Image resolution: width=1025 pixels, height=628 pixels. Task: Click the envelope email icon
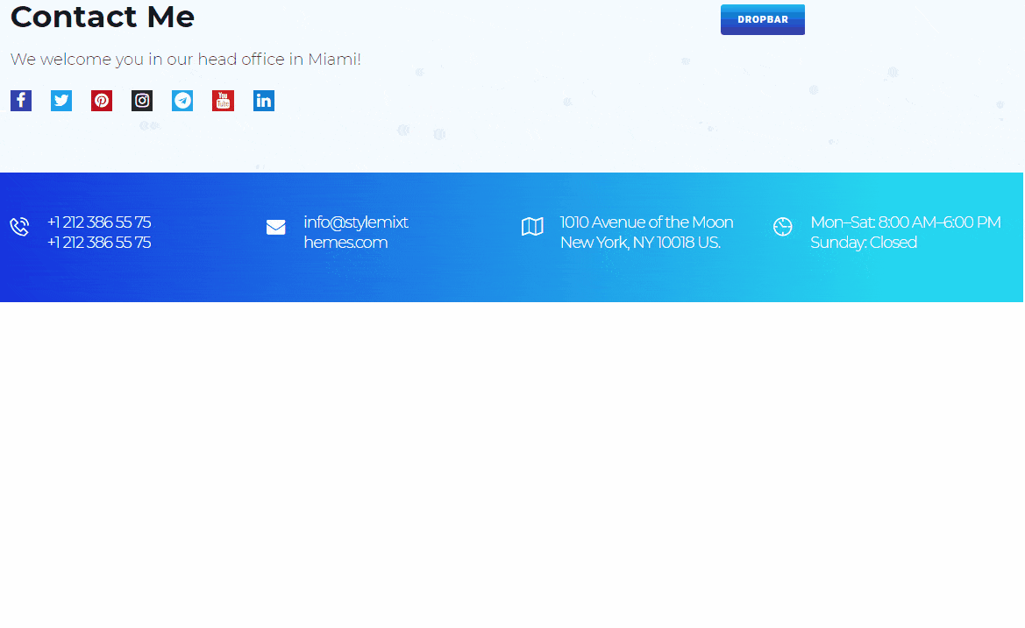(276, 227)
